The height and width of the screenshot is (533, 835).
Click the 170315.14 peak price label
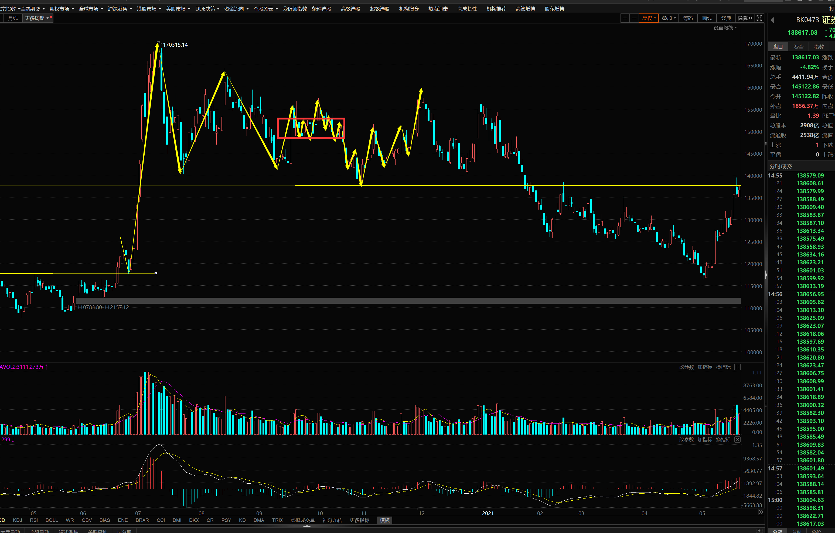[175, 45]
